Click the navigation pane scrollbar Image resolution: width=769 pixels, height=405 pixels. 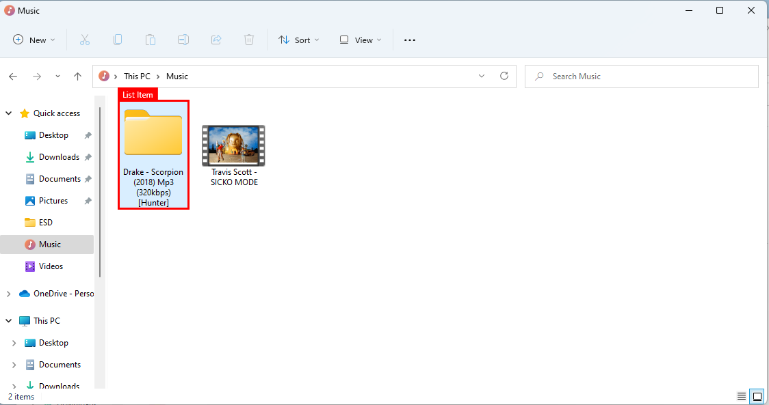coord(100,192)
